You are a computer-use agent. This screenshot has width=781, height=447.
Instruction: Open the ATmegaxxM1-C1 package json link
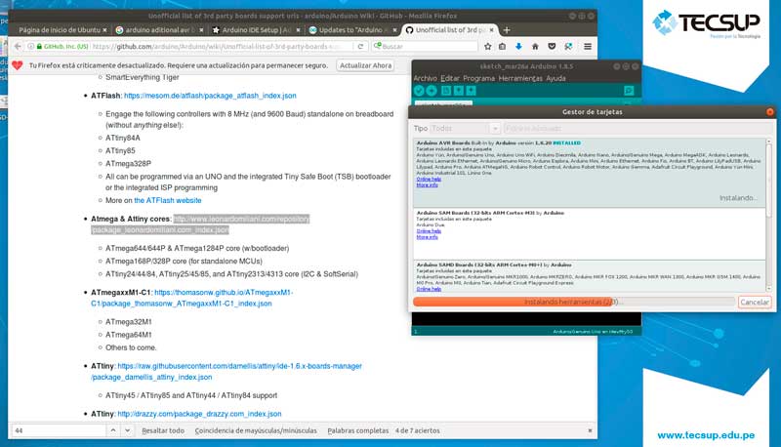pyautogui.click(x=191, y=298)
